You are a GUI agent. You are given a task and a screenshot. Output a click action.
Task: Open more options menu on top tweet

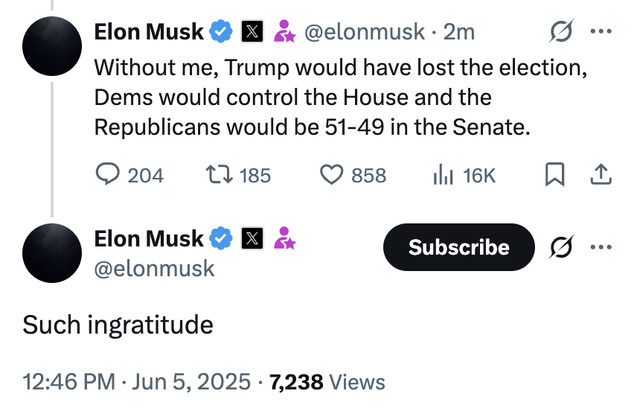pyautogui.click(x=601, y=31)
